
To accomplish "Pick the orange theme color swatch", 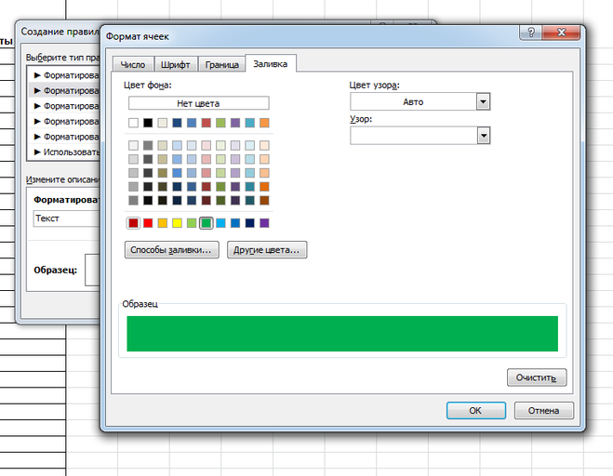I will 264,123.
